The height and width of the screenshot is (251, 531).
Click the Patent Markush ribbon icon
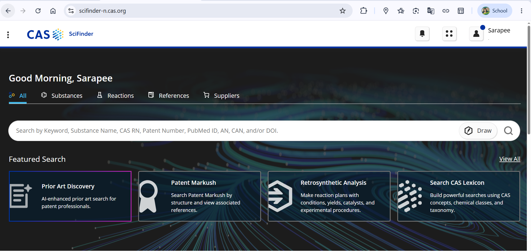click(148, 196)
